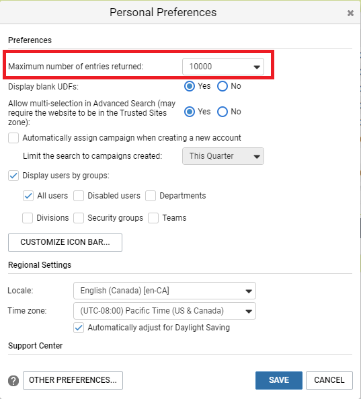Screen dimensions: 361x399
Task: Uncheck Display users by groups
Action: pos(13,176)
